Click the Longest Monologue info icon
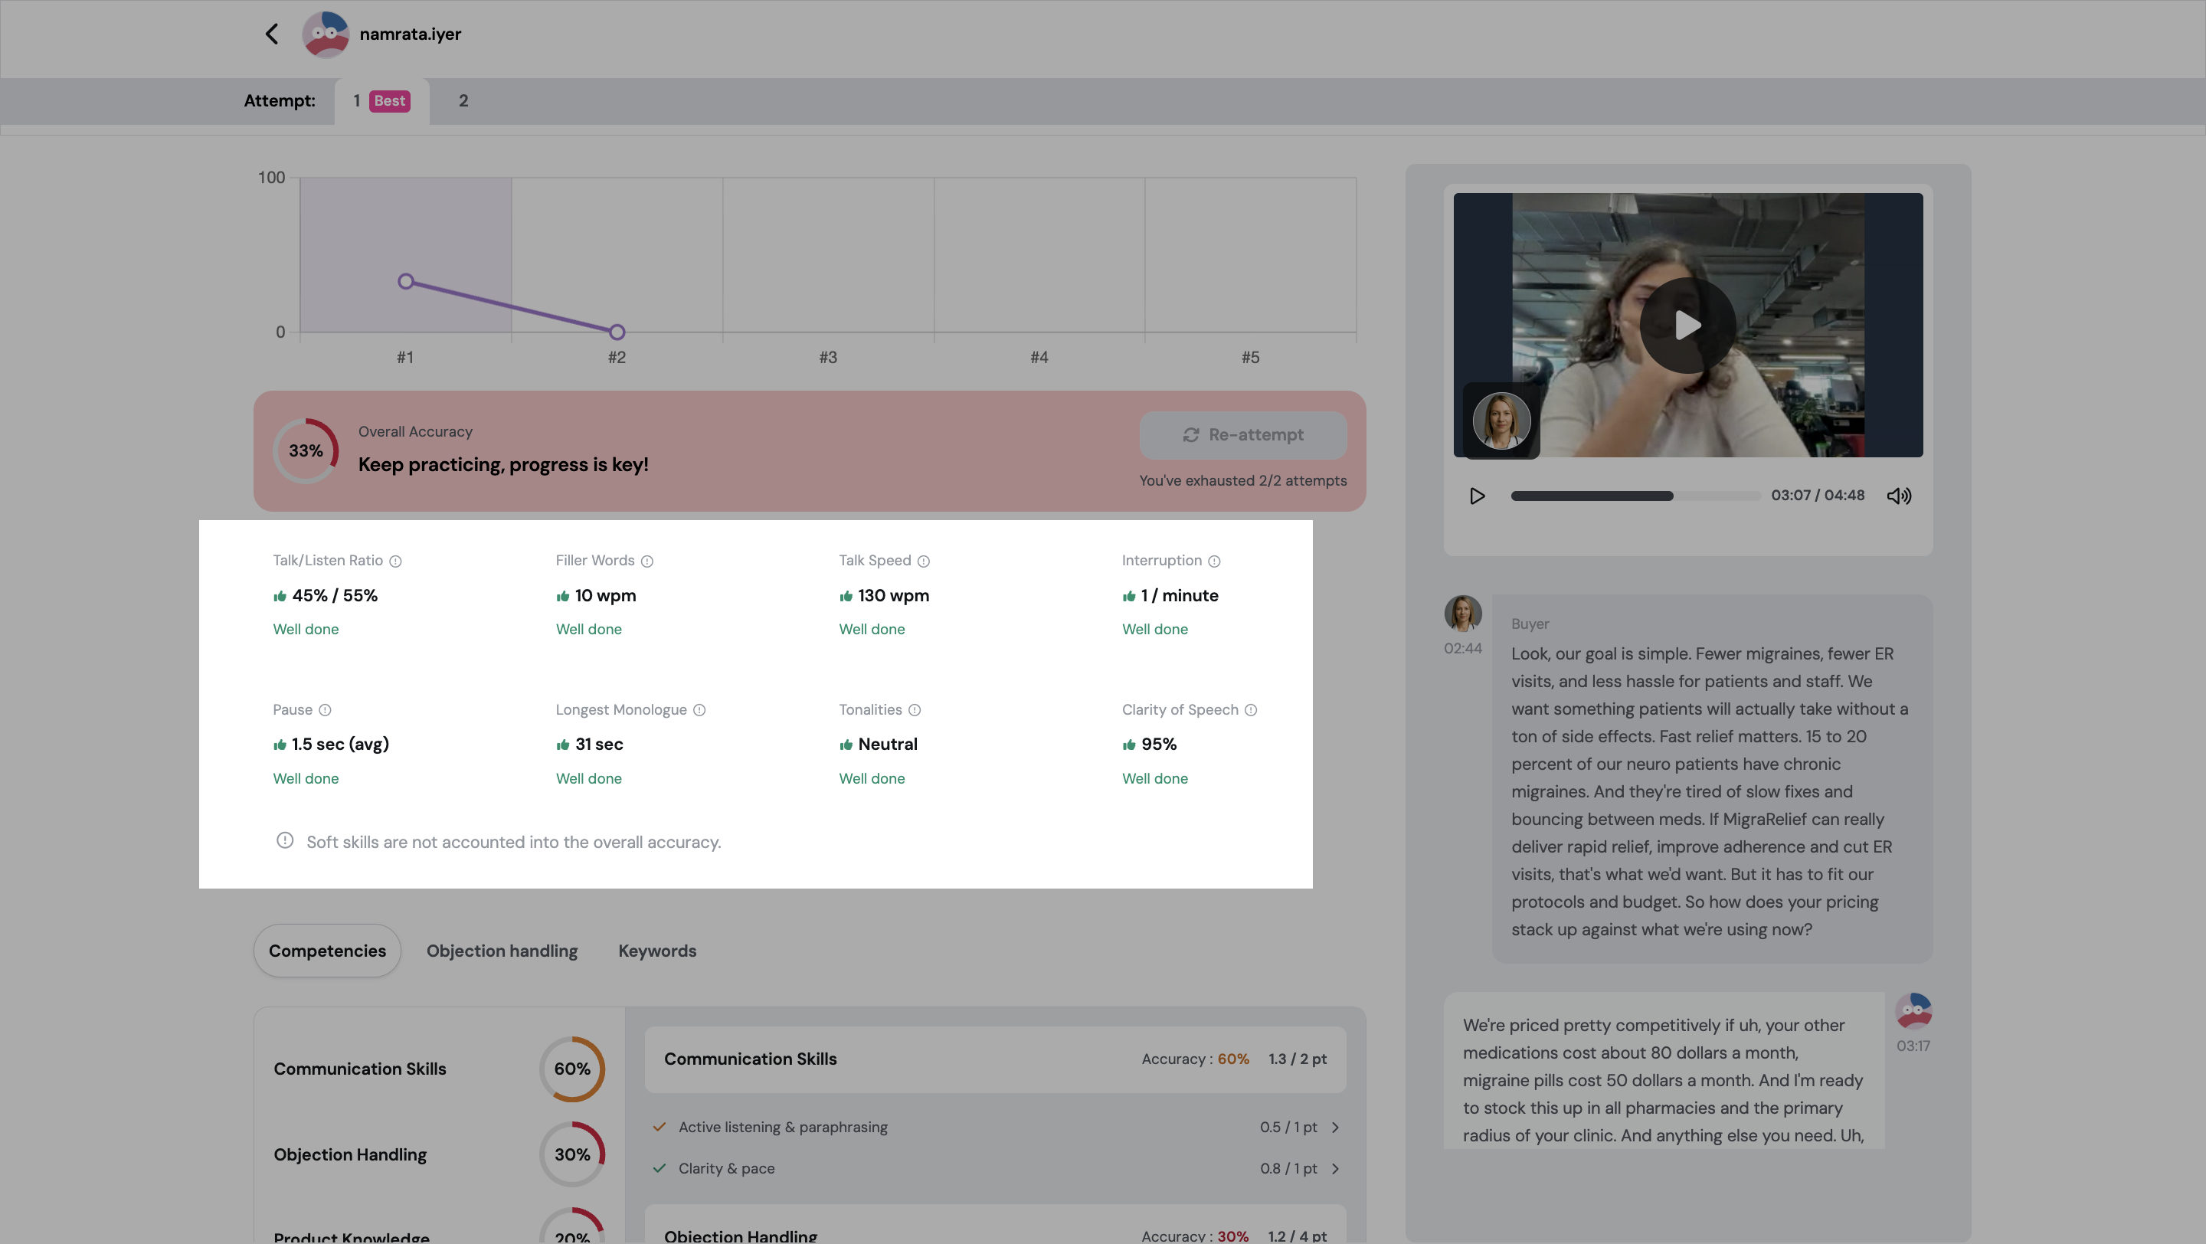 pyautogui.click(x=699, y=711)
